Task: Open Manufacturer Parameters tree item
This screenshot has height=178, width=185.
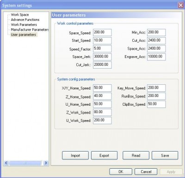Action: (x=30, y=30)
